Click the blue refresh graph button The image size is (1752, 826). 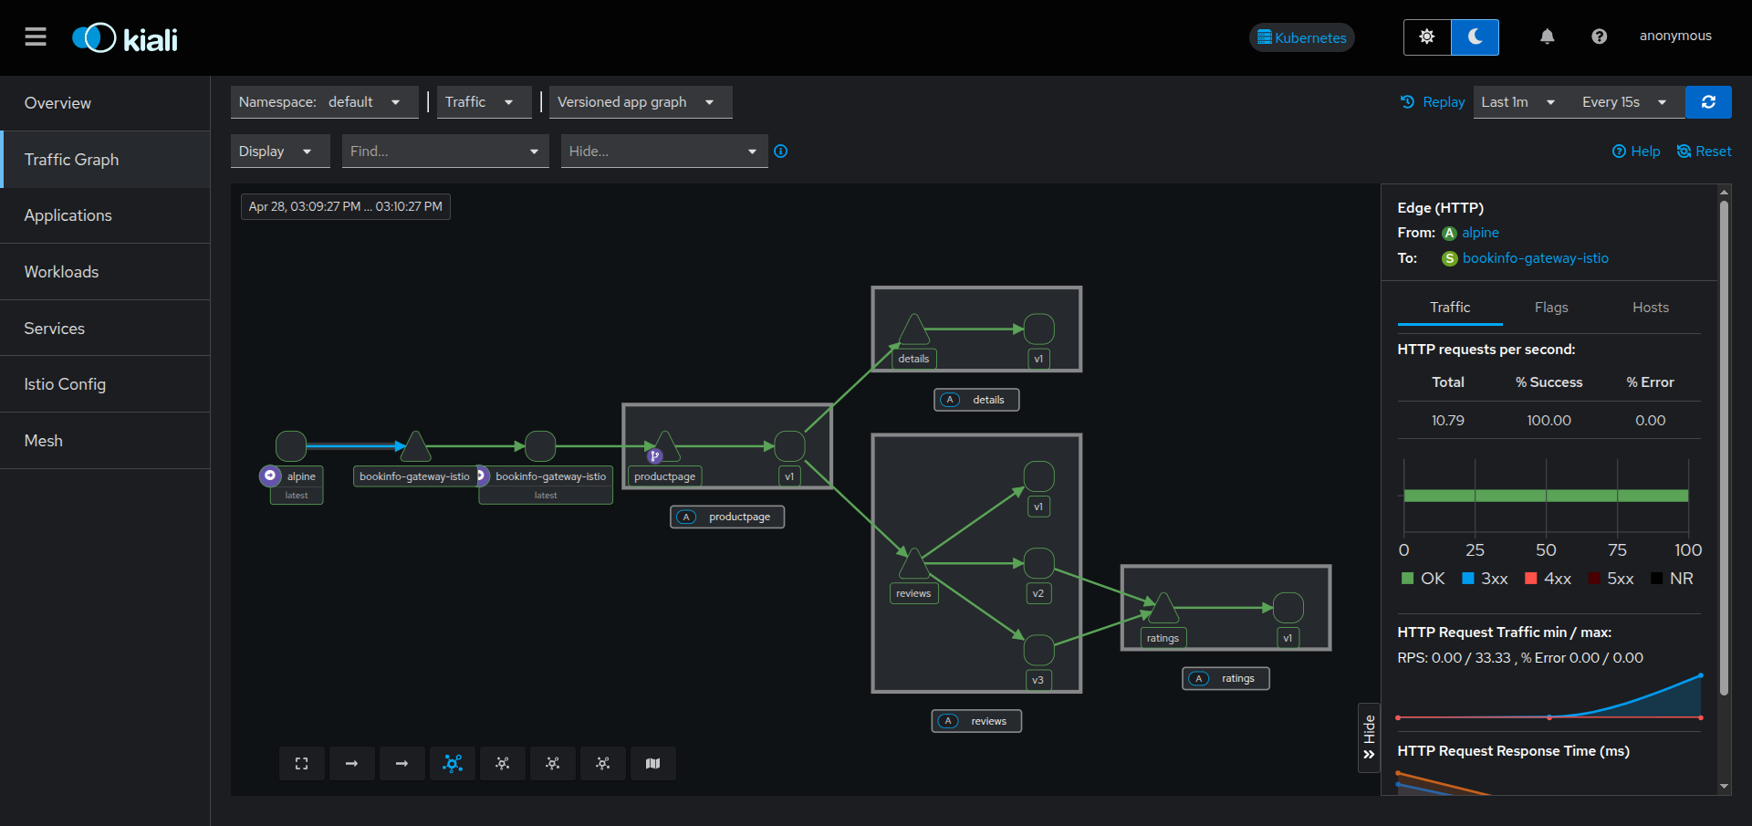(x=1708, y=102)
